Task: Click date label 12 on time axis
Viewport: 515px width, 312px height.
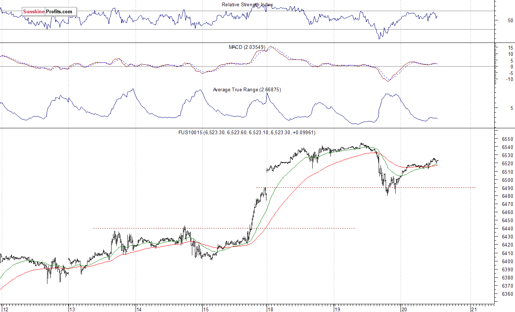Action: click(5, 309)
